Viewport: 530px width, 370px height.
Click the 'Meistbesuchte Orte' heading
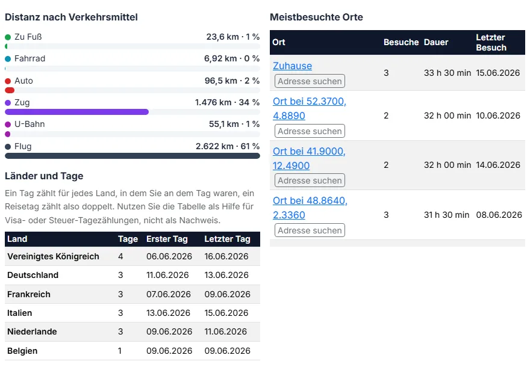tap(316, 17)
